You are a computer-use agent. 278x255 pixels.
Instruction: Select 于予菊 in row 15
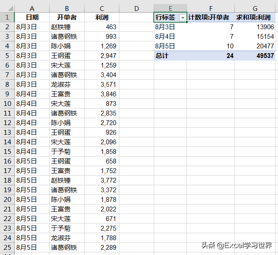67,151
